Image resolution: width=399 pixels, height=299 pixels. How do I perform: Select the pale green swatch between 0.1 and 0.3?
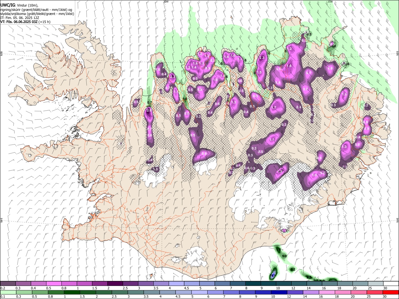coord(8,292)
